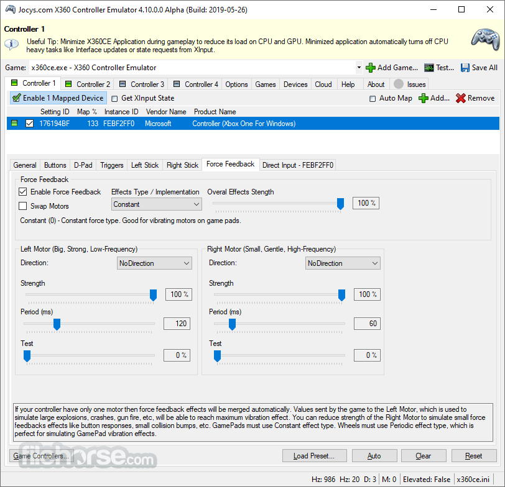Click the Save All floppy disk icon
The image size is (505, 487).
click(465, 68)
